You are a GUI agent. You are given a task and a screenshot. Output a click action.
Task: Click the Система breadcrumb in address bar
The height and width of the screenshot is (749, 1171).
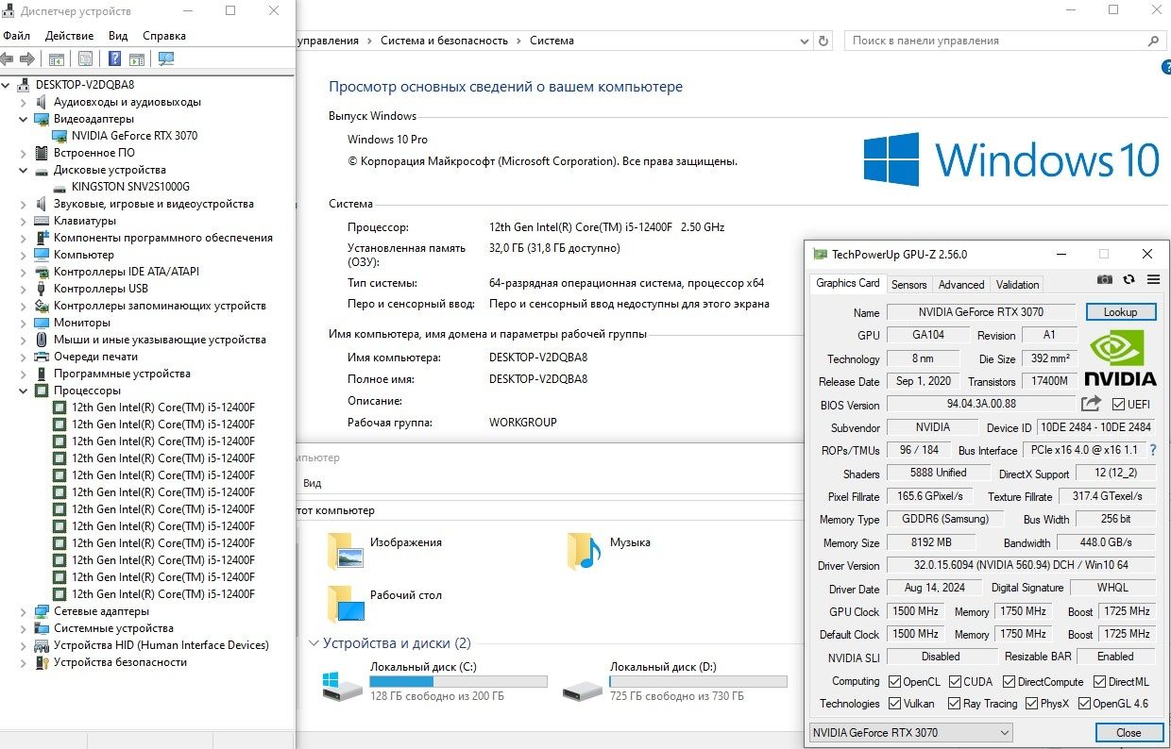[552, 41]
